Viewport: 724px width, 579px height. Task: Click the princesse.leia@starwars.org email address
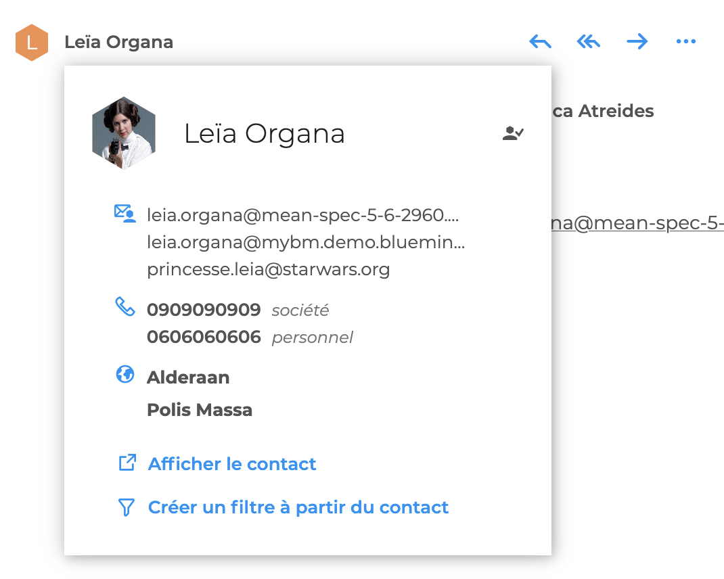tap(269, 270)
